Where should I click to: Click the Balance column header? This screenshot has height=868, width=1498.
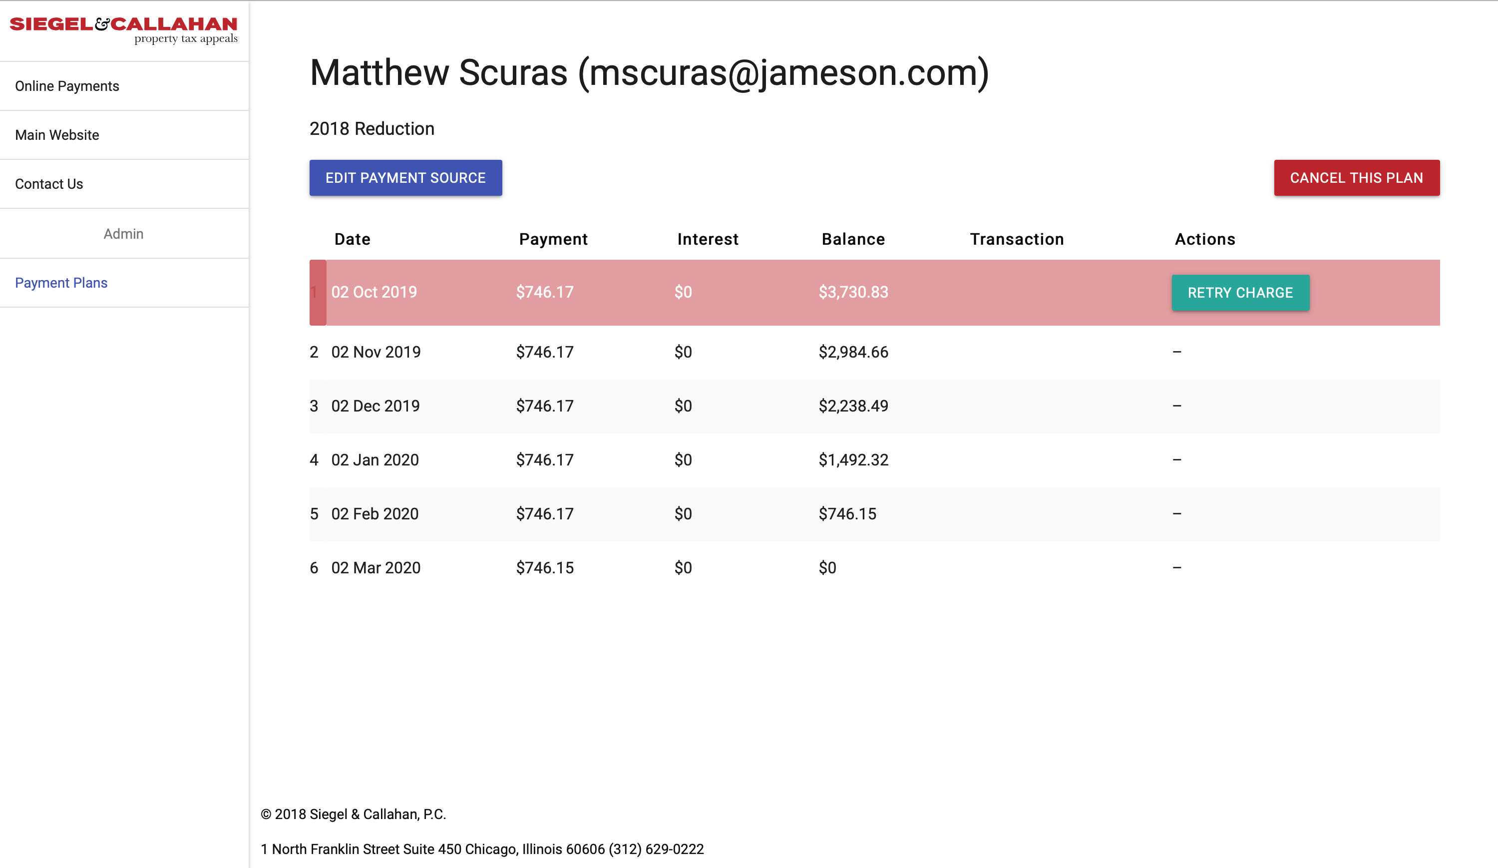pos(853,239)
